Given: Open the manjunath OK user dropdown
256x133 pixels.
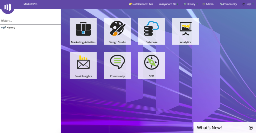Looking at the screenshot, I should coord(169,4).
